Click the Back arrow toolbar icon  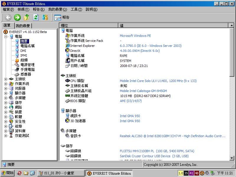click(x=8, y=17)
